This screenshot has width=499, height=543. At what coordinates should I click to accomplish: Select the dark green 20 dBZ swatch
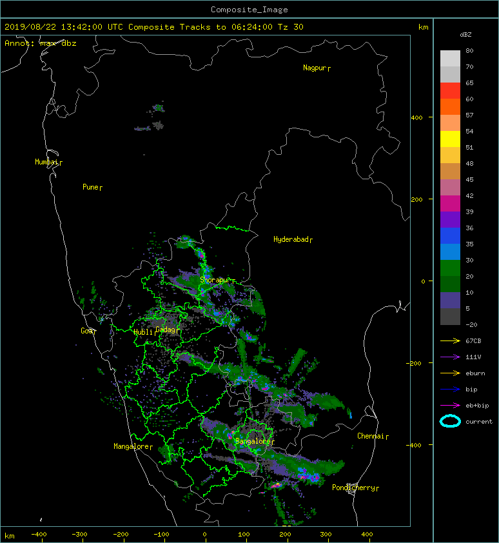450,284
